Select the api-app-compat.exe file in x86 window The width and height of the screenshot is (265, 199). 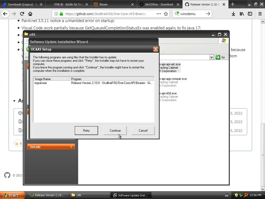pyautogui.click(x=173, y=82)
